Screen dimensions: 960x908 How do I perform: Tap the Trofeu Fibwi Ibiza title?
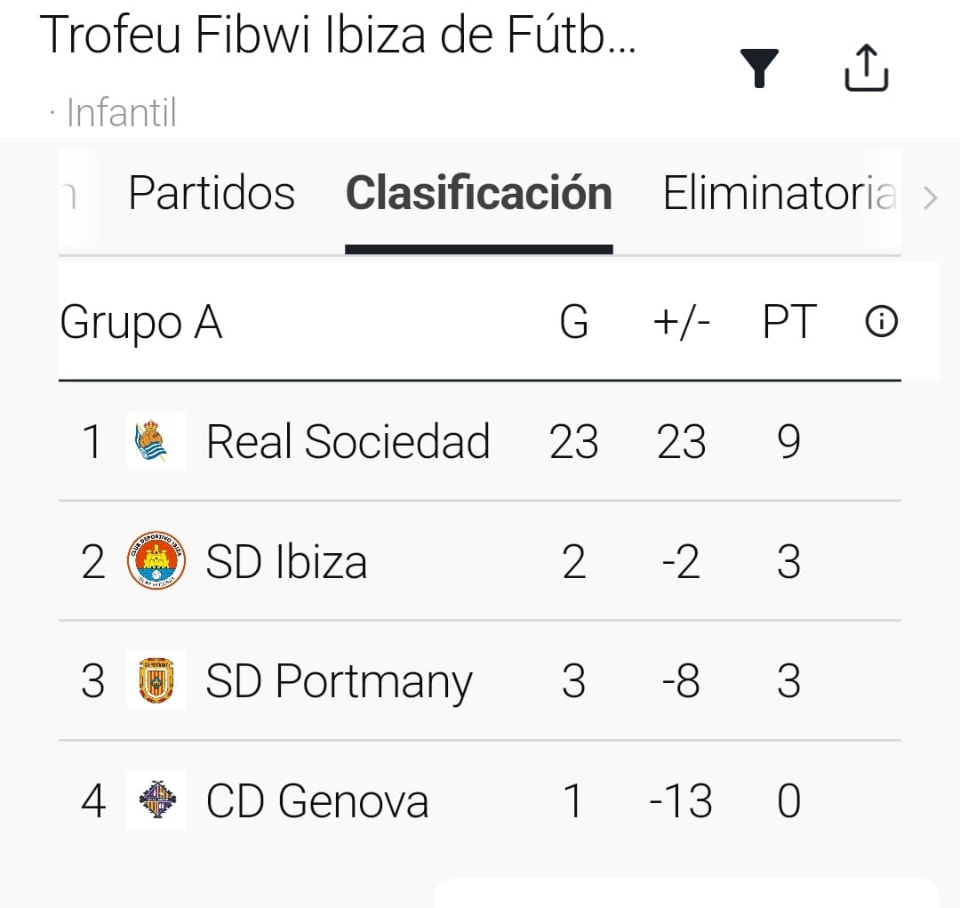click(x=338, y=36)
